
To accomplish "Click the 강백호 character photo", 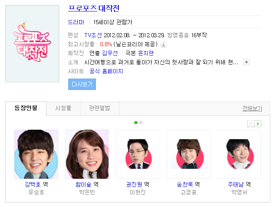I will [x=36, y=154].
